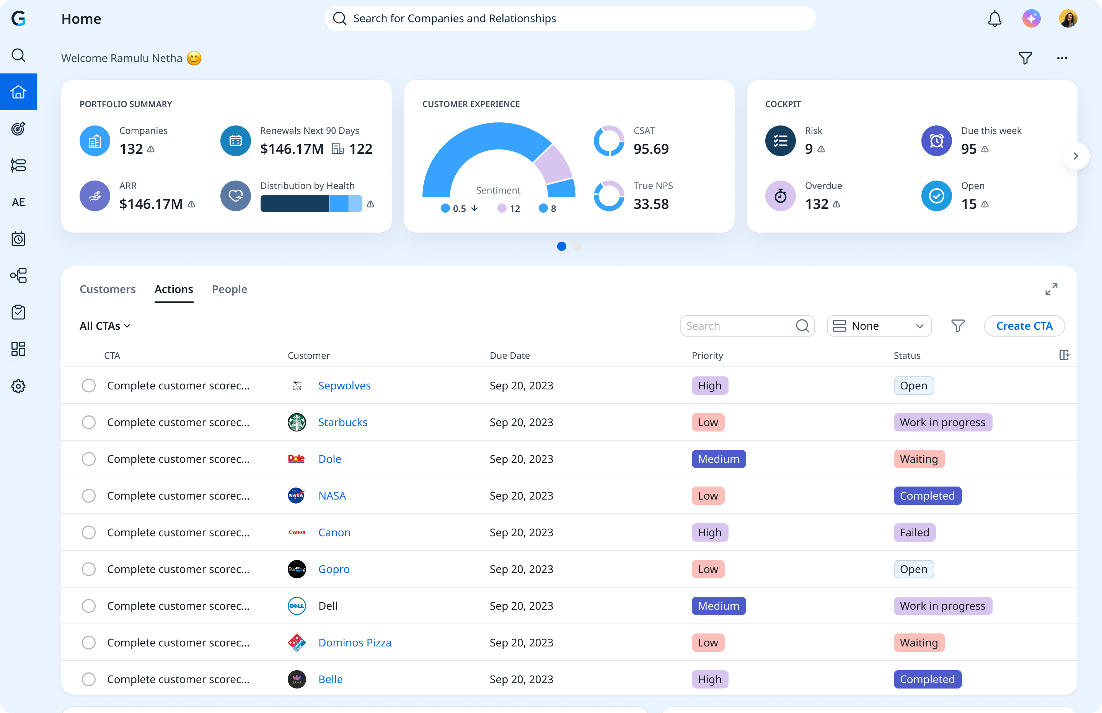Switch to the People tab

coord(229,289)
